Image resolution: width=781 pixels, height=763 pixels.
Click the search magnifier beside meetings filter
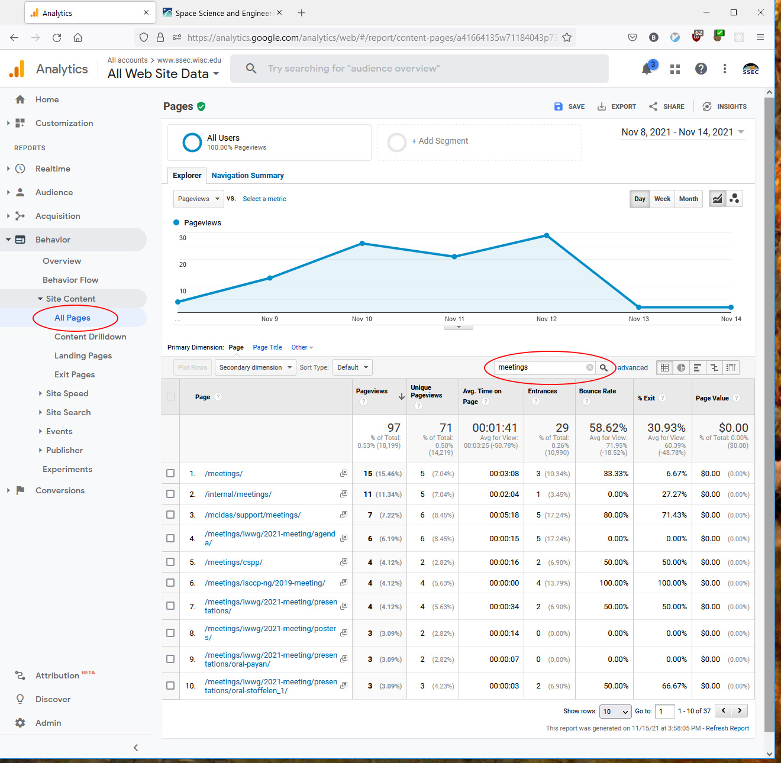(x=603, y=368)
